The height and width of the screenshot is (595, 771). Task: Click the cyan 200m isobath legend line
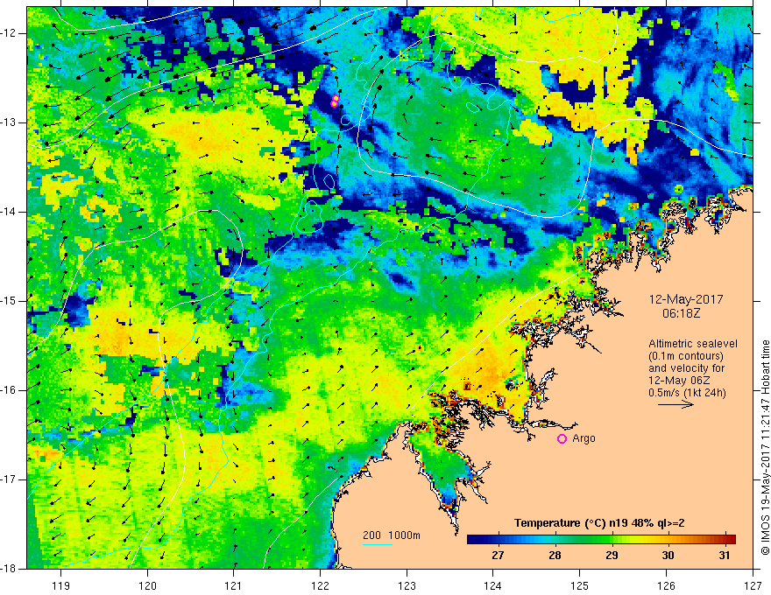point(377,544)
